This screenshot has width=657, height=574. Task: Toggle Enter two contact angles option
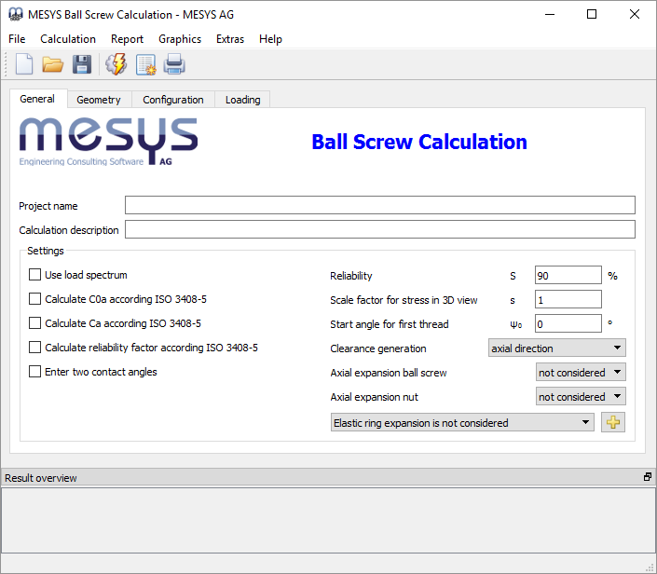pyautogui.click(x=35, y=372)
